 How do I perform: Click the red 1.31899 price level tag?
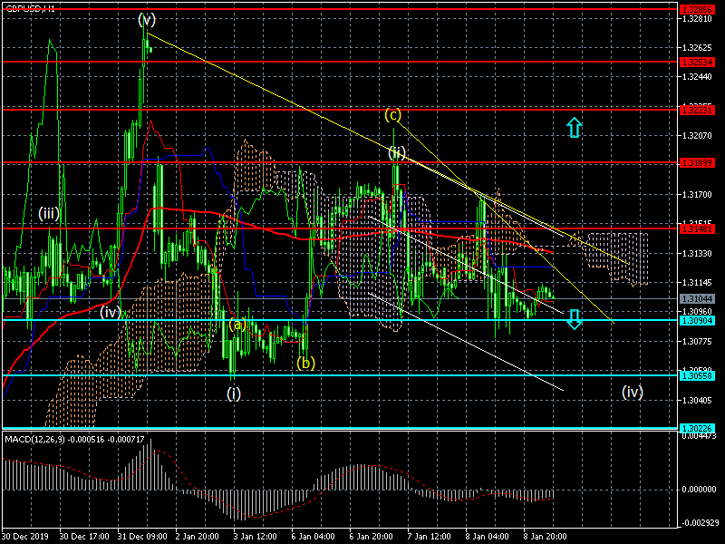698,162
